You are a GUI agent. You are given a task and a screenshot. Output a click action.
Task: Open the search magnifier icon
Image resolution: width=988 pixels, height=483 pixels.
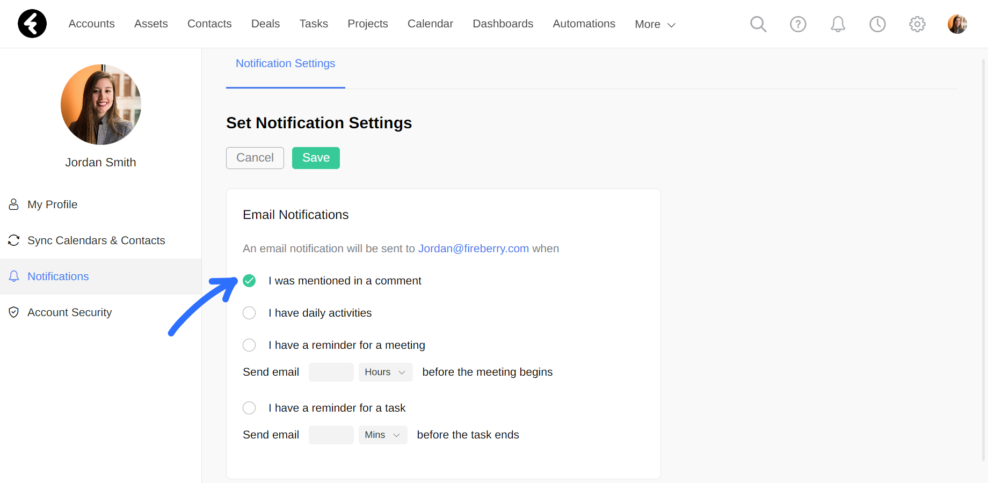click(758, 24)
